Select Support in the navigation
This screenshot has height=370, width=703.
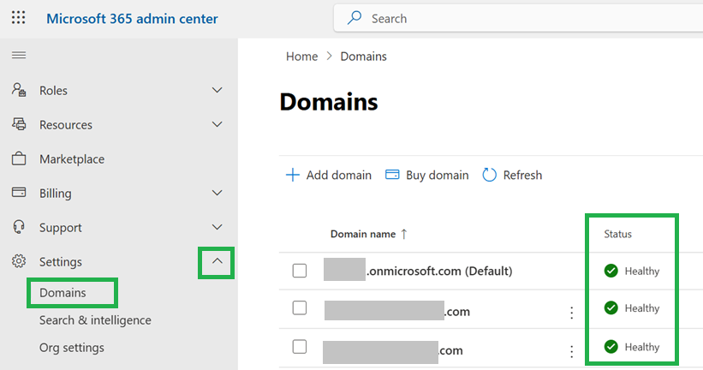point(61,228)
